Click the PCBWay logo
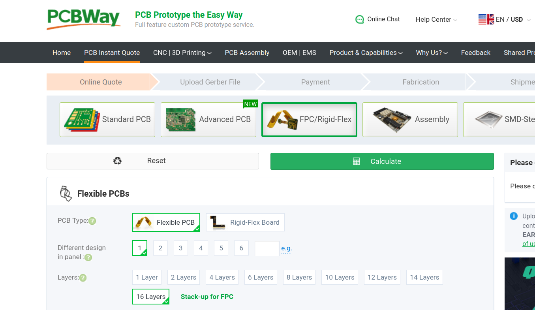The width and height of the screenshot is (535, 310). click(x=83, y=19)
